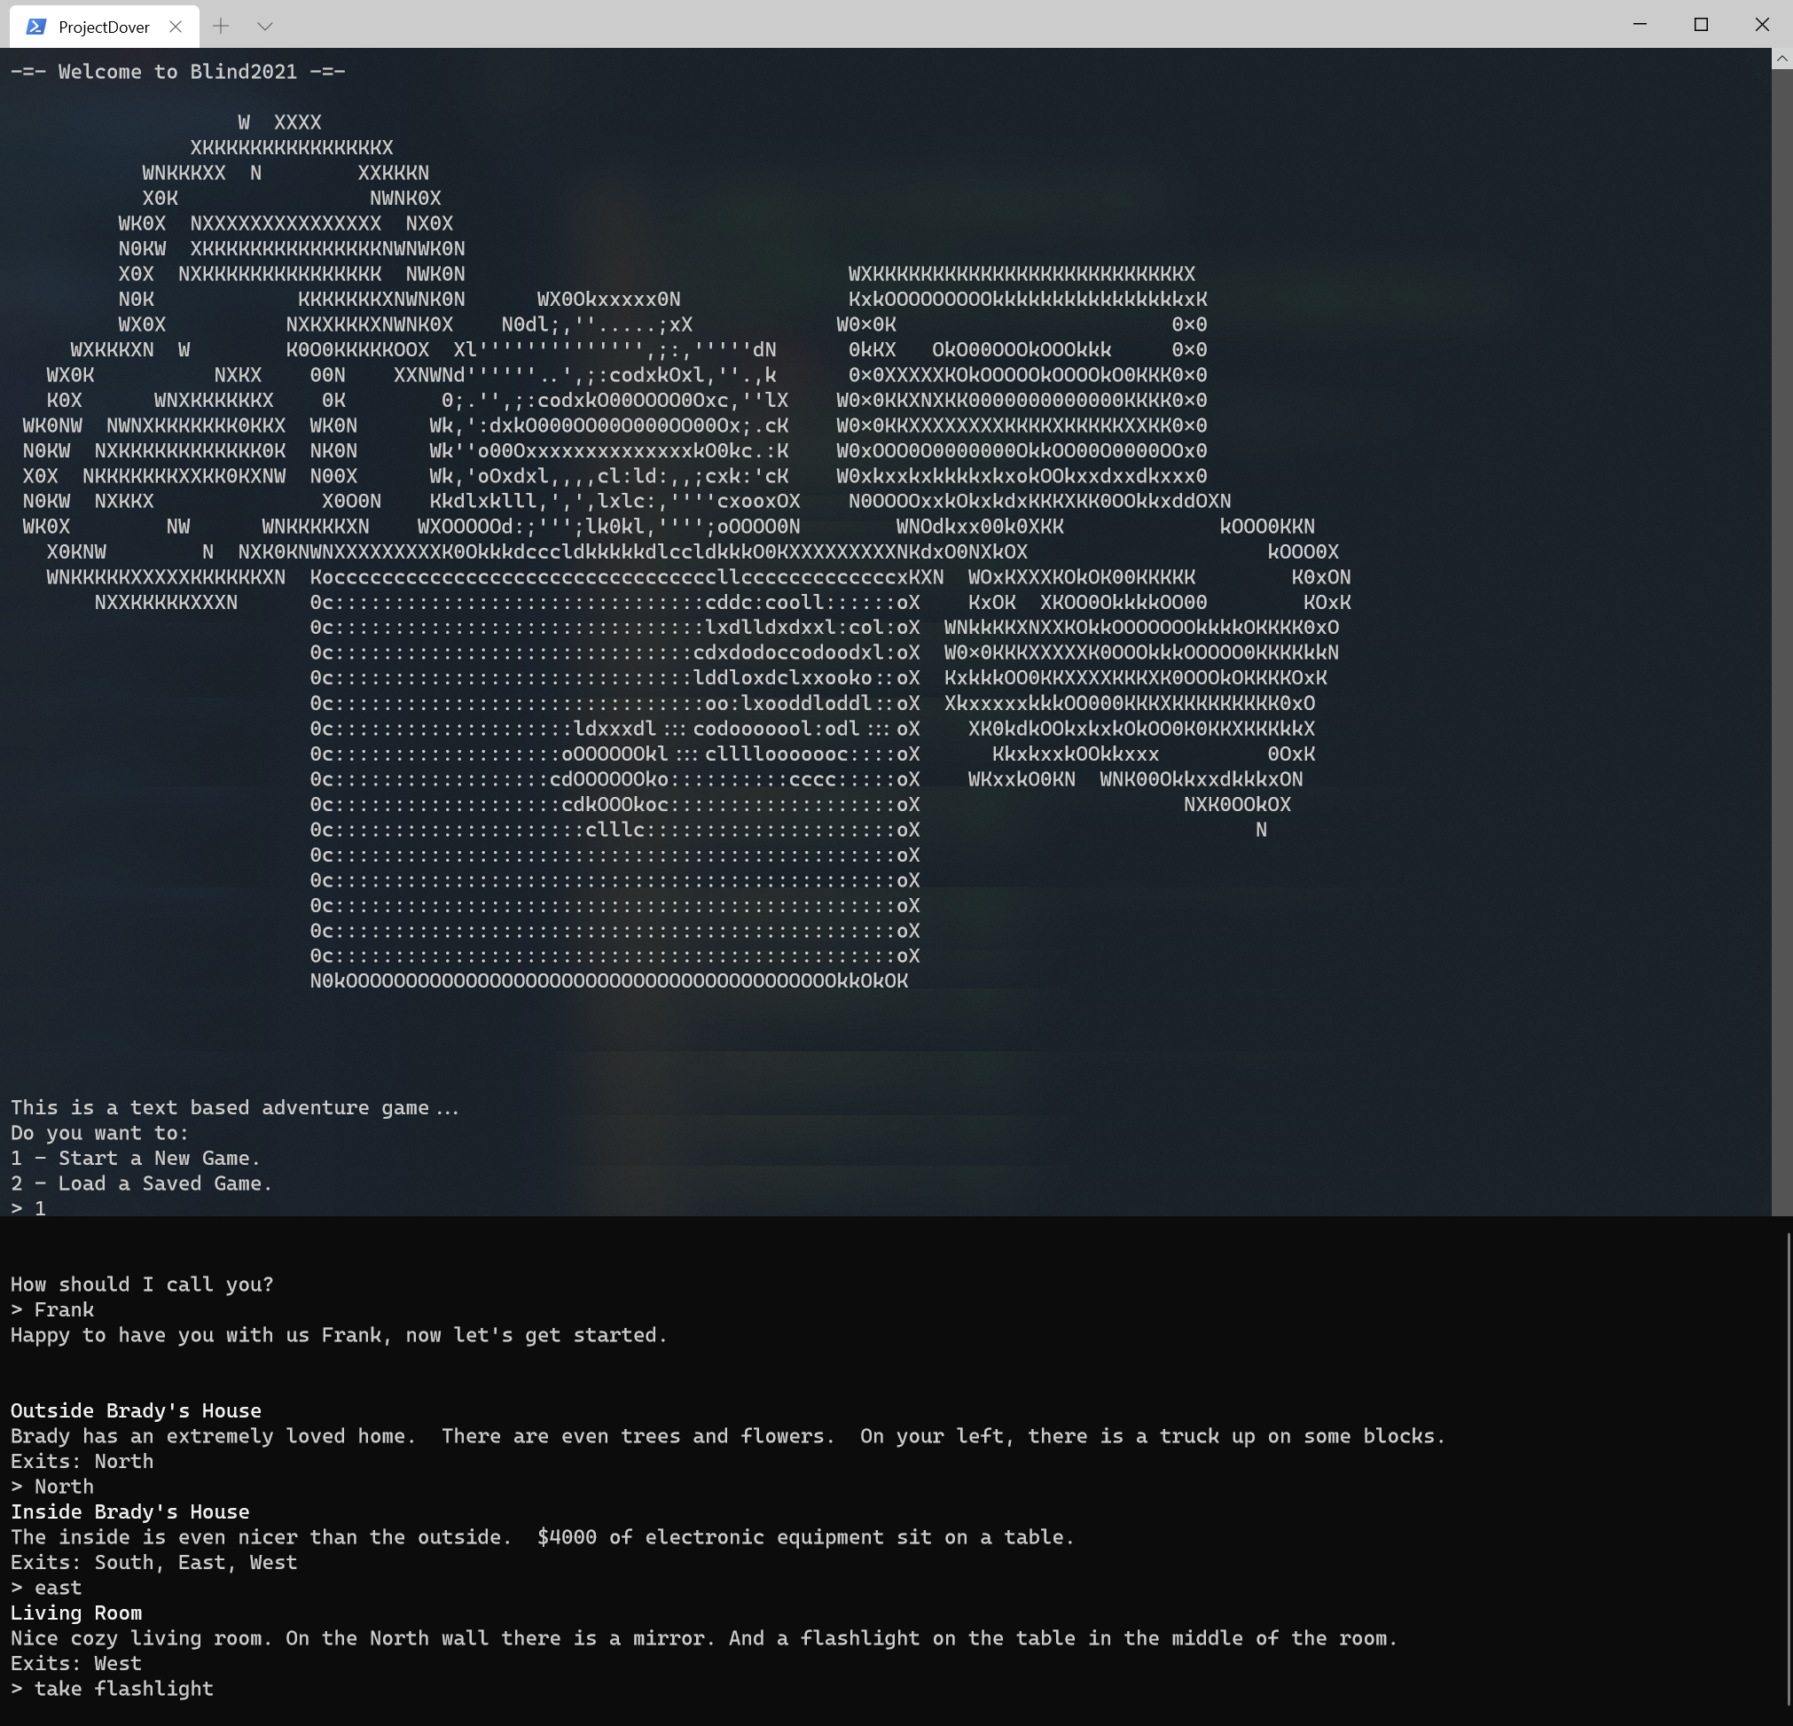Click the 'take flashlight' command line
This screenshot has height=1726, width=1793.
tap(122, 1689)
